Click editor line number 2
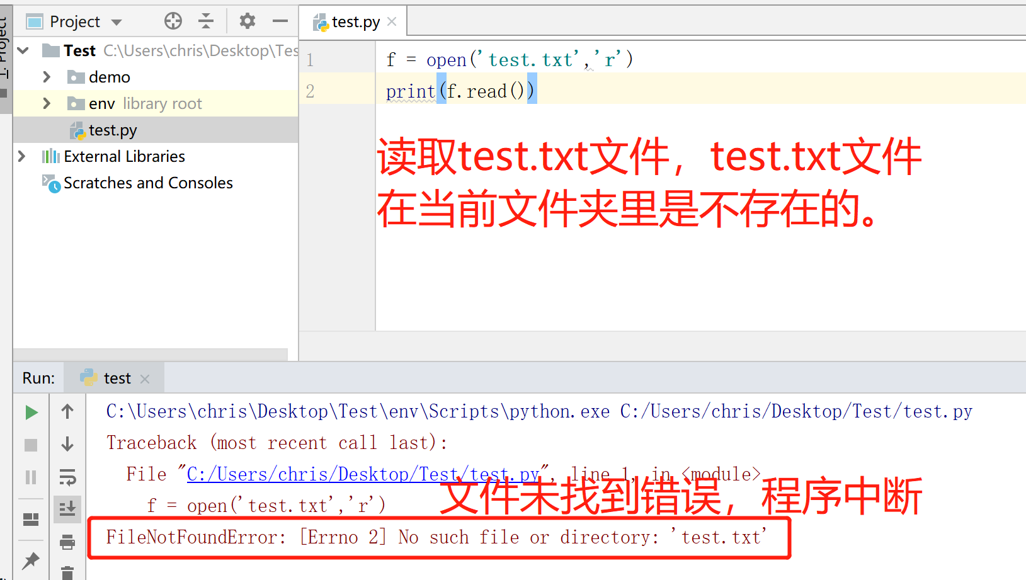Screen dimensions: 1026x580 [x=310, y=91]
